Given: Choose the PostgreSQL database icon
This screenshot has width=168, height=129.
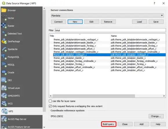Looking at the screenshot, I should tap(4, 57).
